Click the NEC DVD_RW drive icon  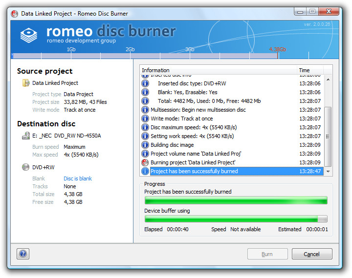pos(26,136)
